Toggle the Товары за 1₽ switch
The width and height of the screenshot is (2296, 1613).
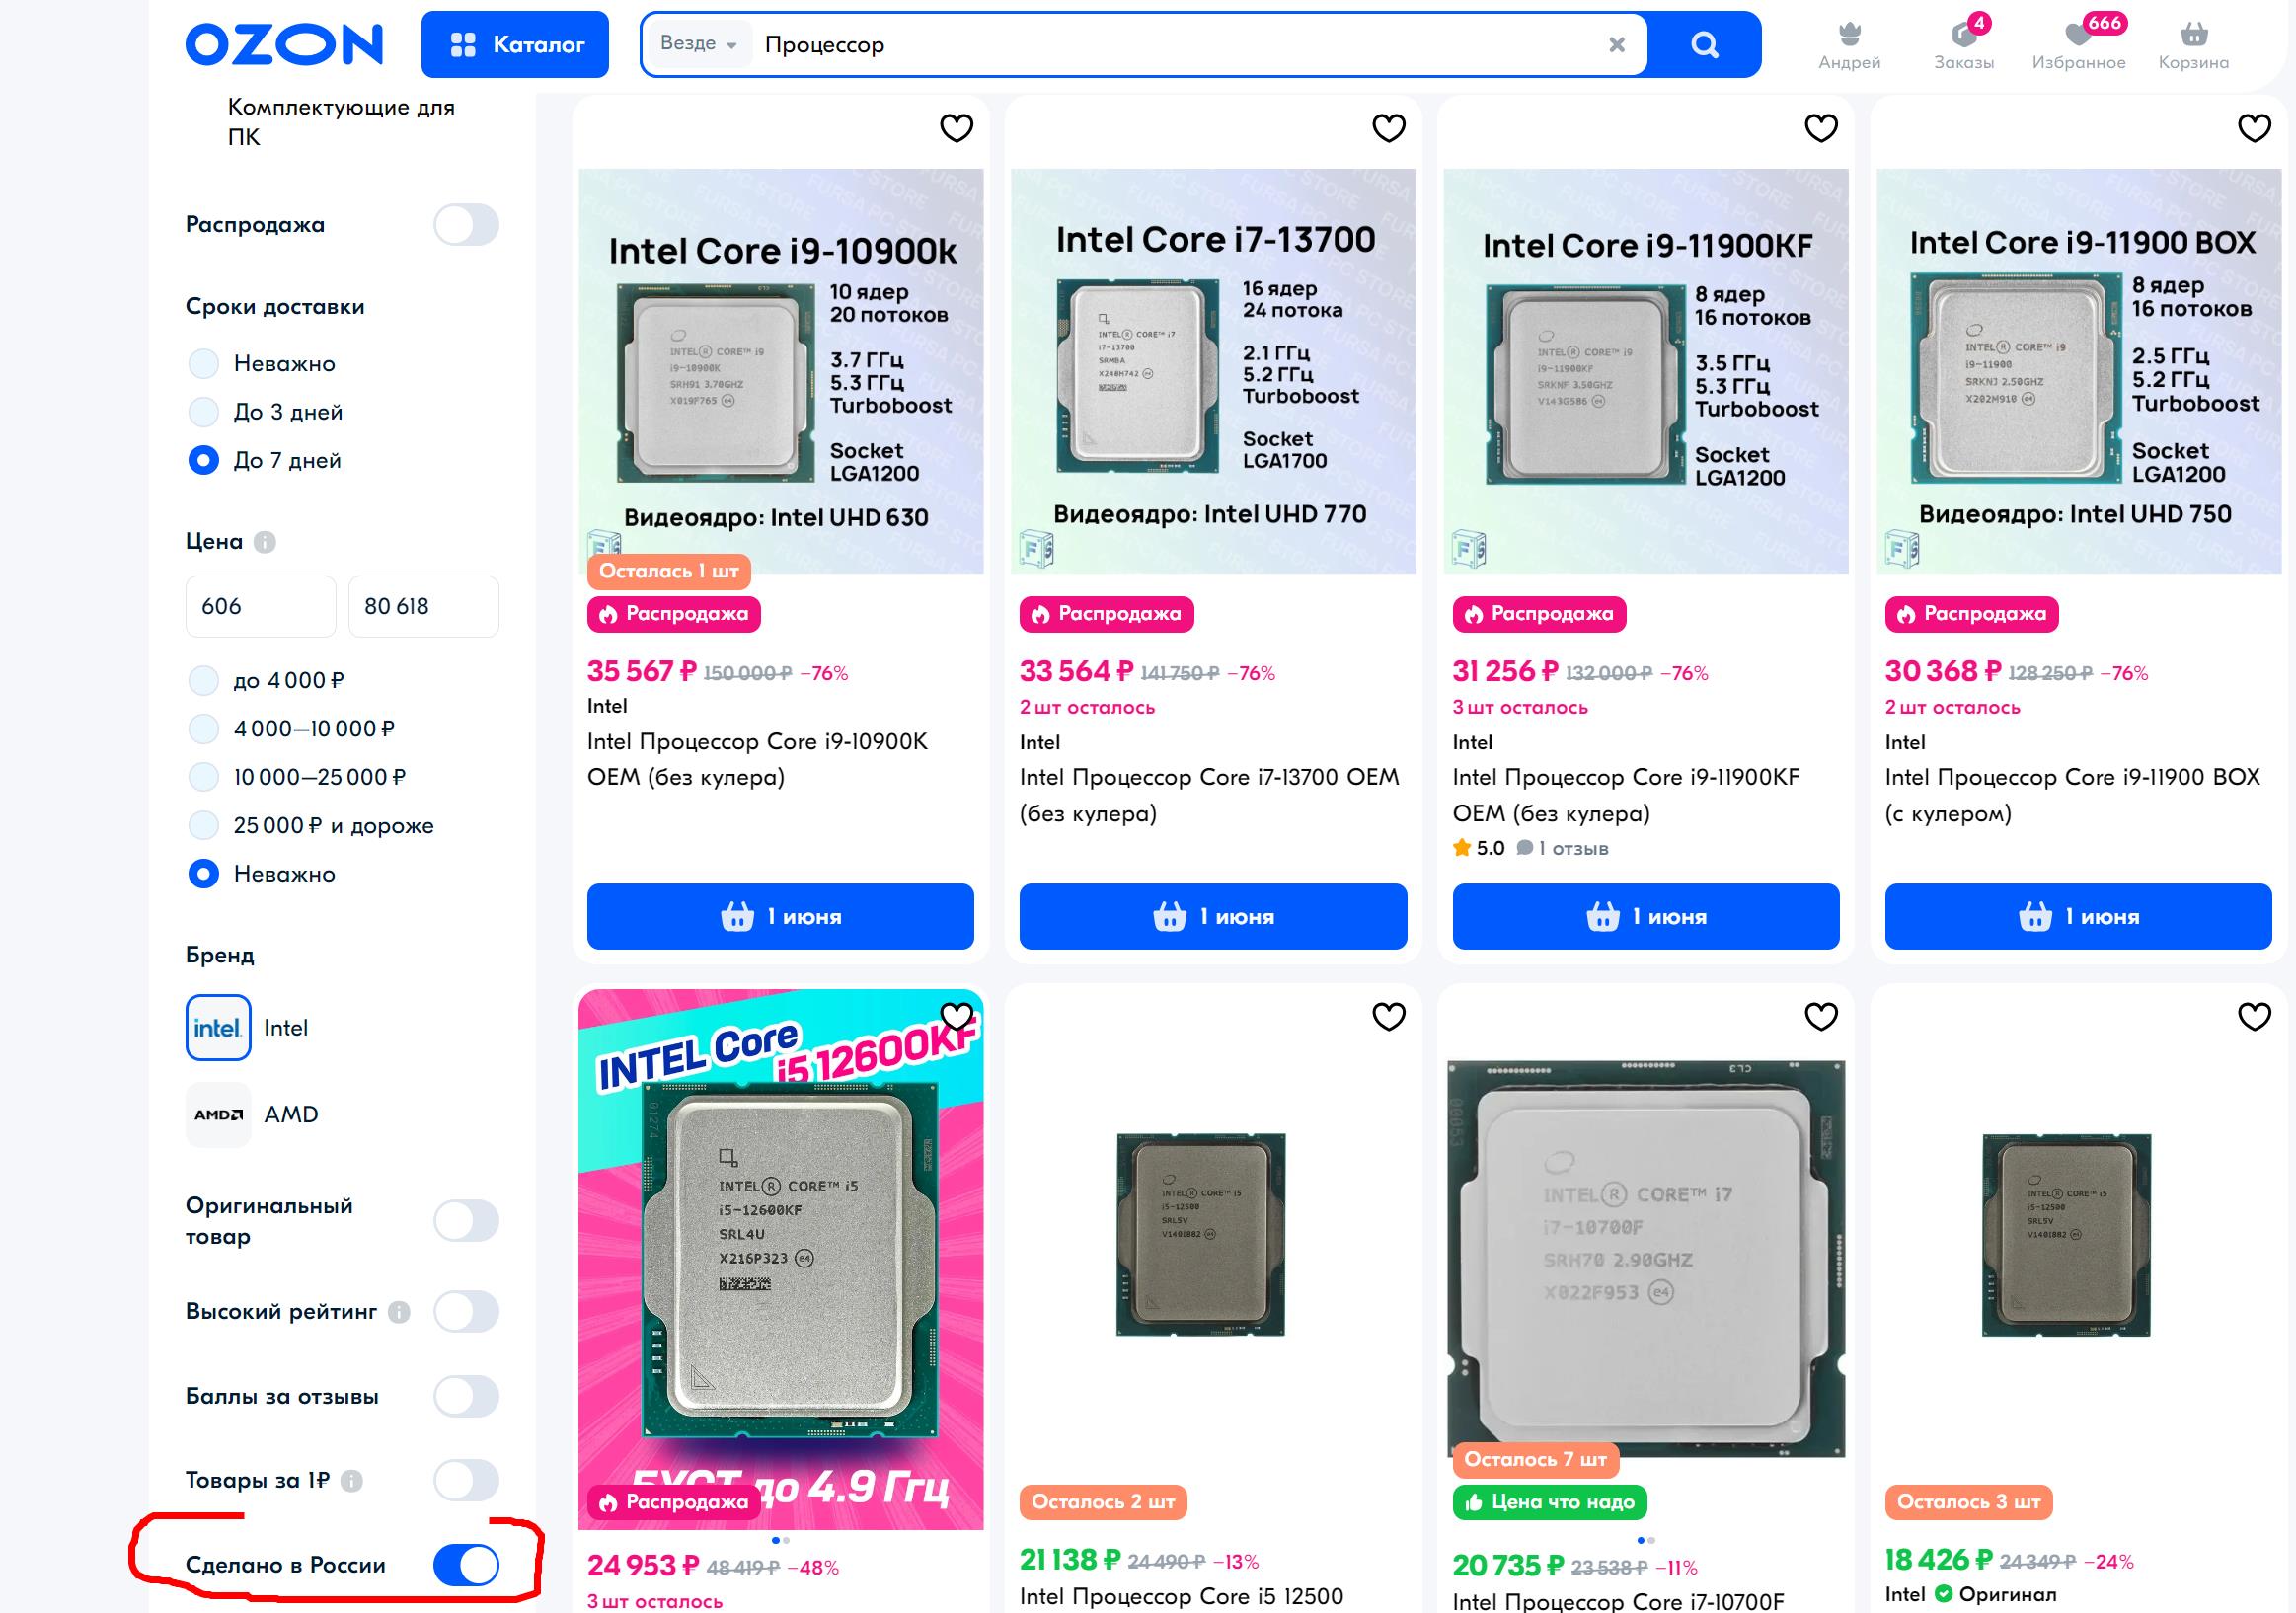click(466, 1480)
